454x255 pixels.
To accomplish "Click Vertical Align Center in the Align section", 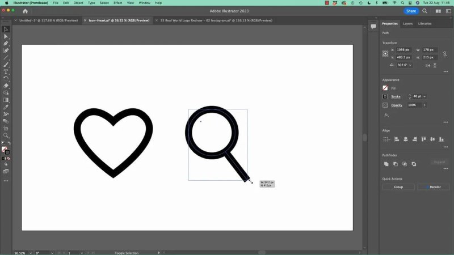I will click(x=432, y=139).
